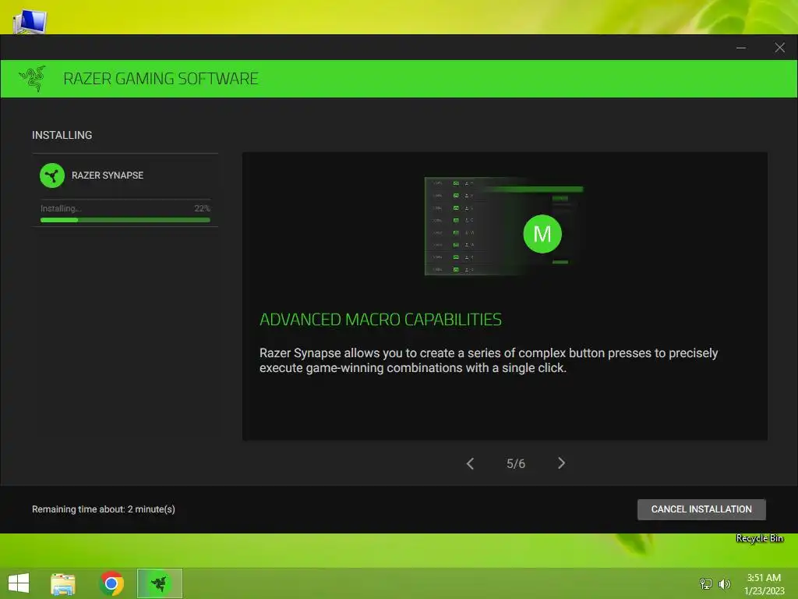This screenshot has width=798, height=599.
Task: Go to the previous slide arrow
Action: point(470,463)
